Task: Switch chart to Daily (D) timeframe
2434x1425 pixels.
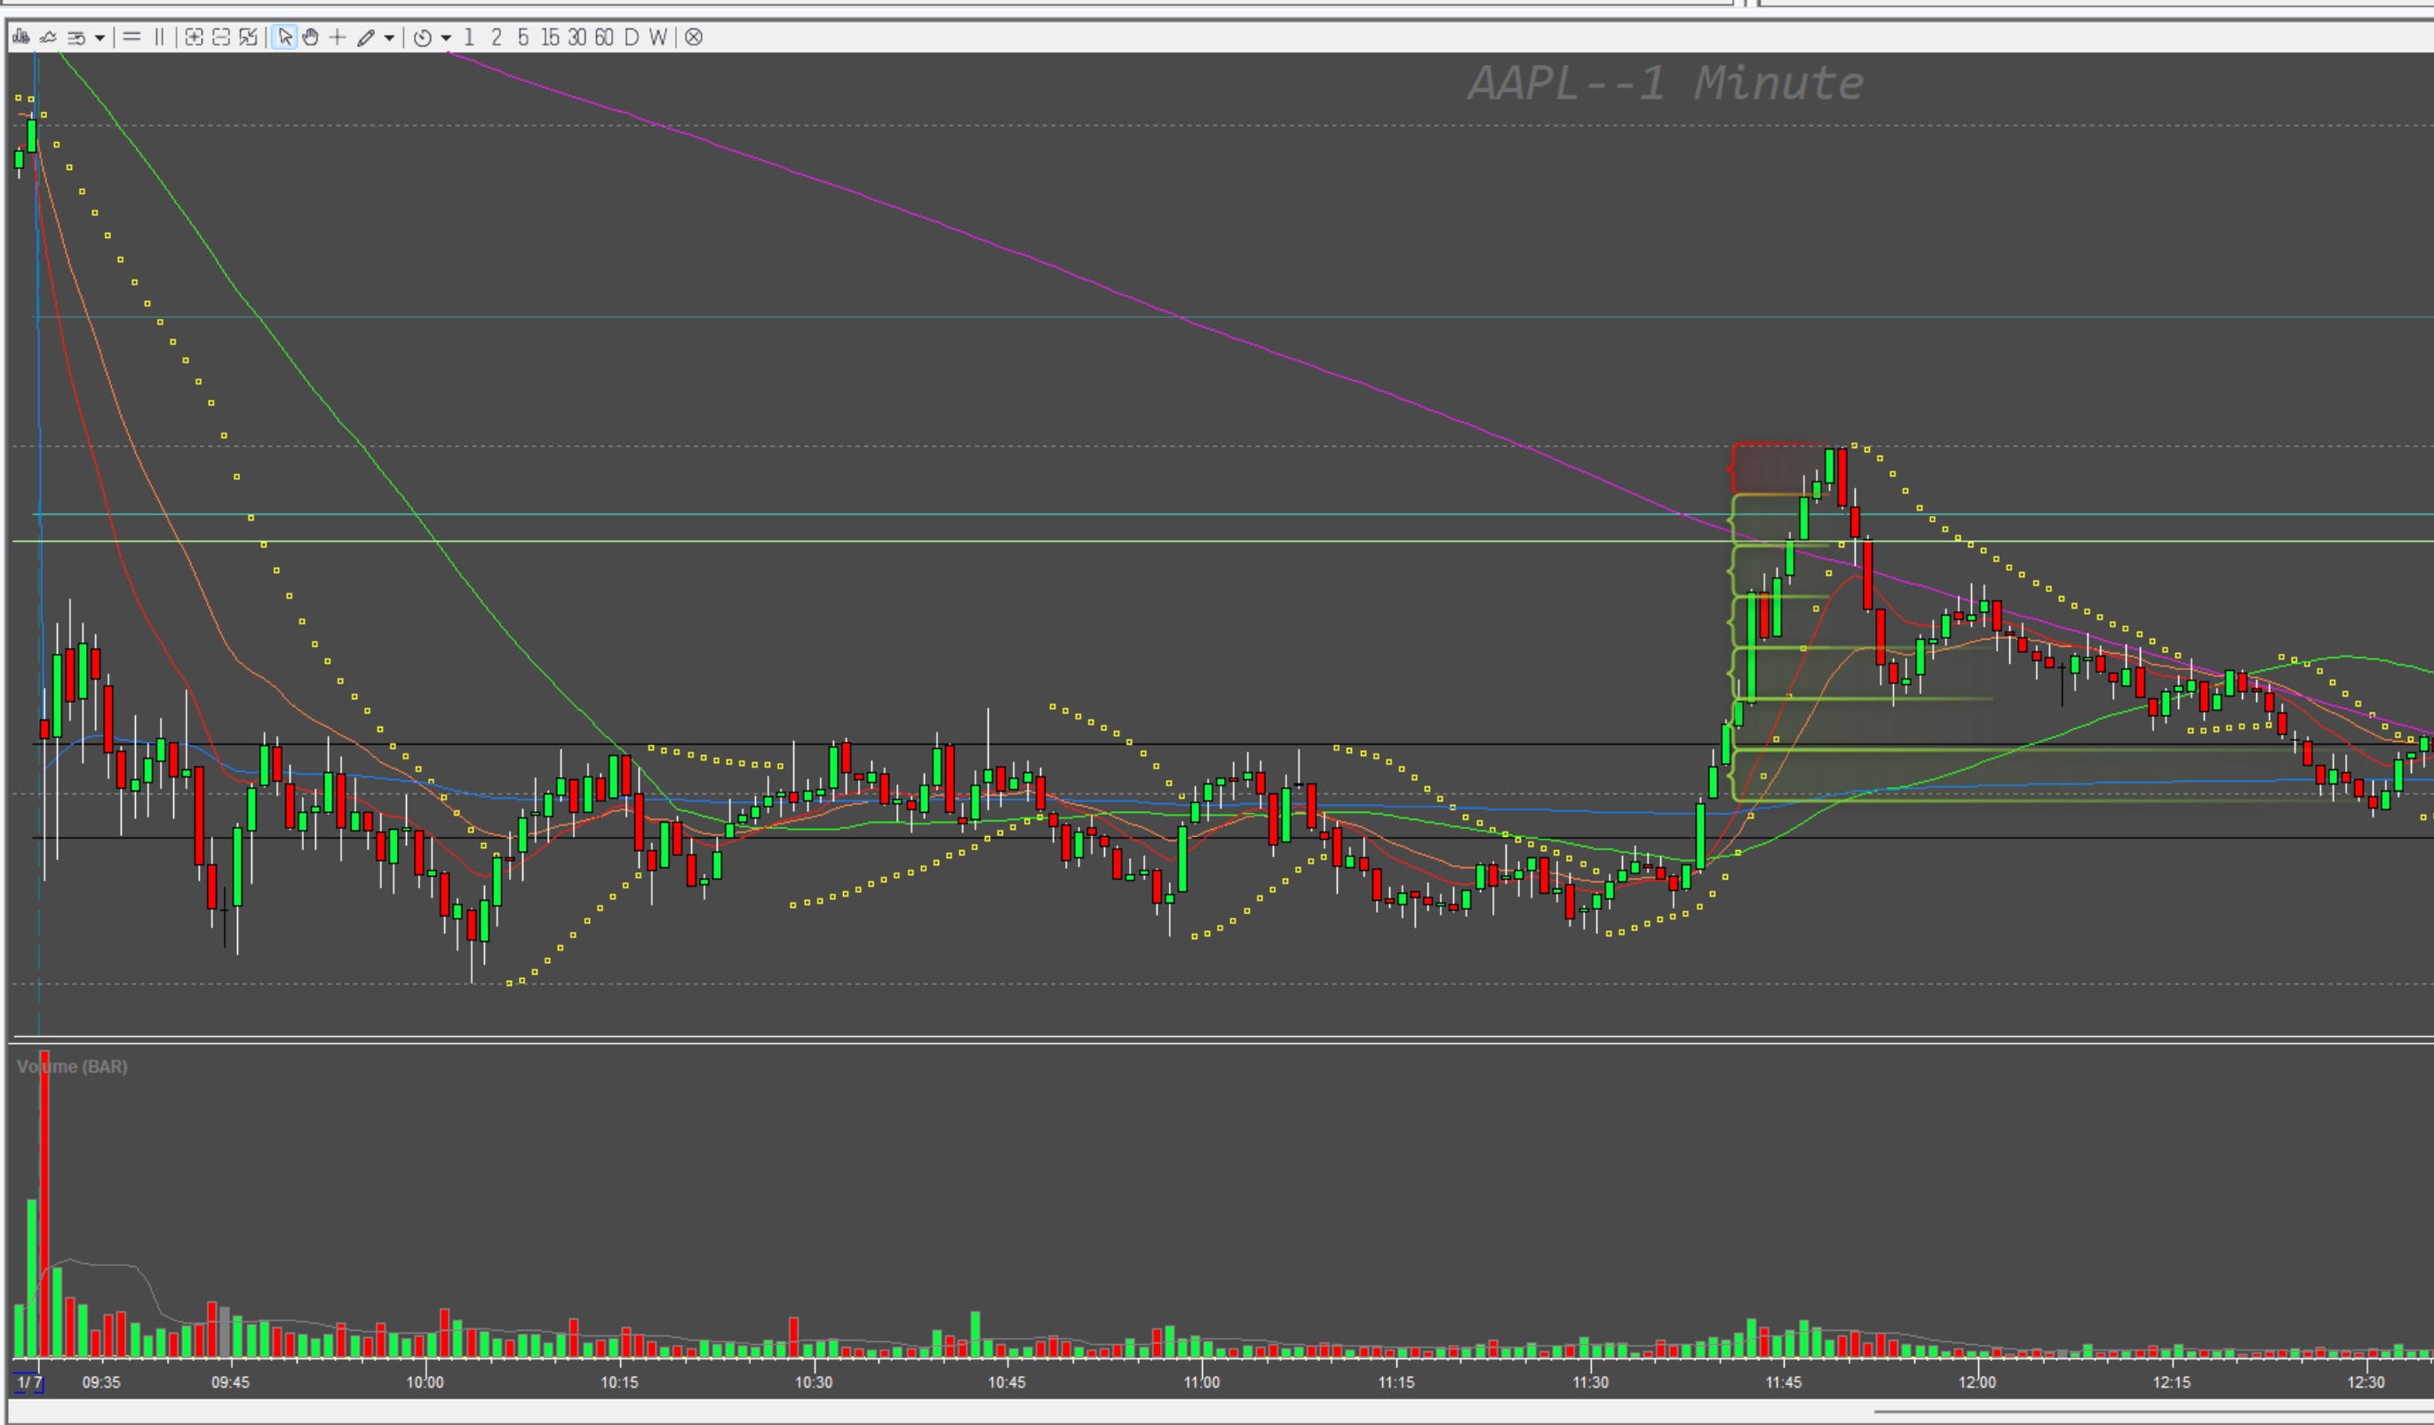Action: 631,37
